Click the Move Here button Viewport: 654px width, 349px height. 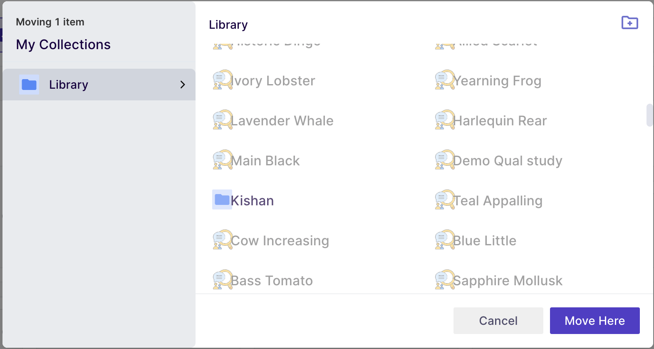pyautogui.click(x=595, y=321)
